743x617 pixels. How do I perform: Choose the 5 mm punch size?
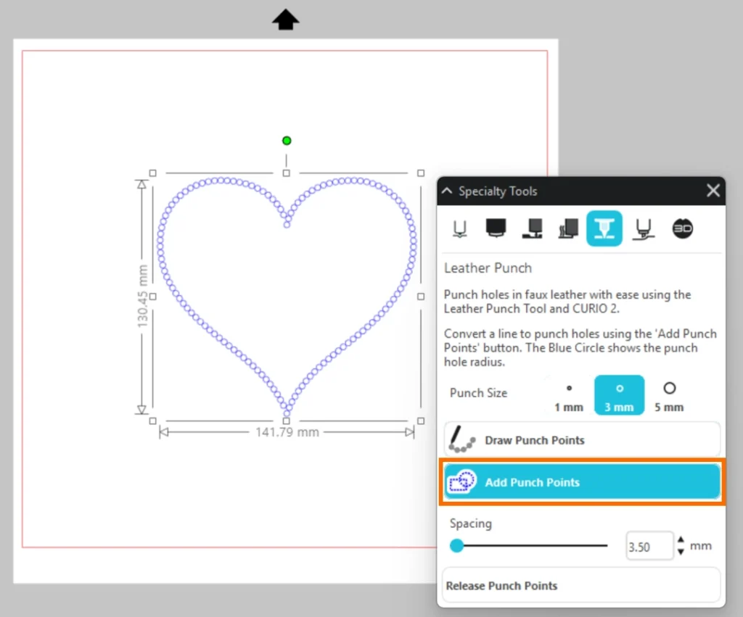tap(669, 396)
